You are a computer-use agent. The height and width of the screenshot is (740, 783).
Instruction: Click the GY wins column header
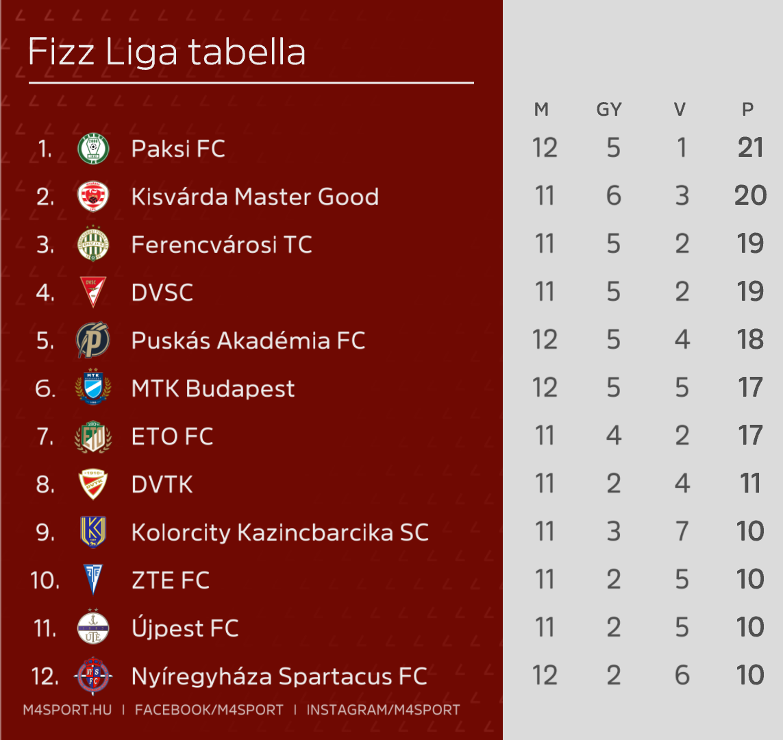click(609, 109)
